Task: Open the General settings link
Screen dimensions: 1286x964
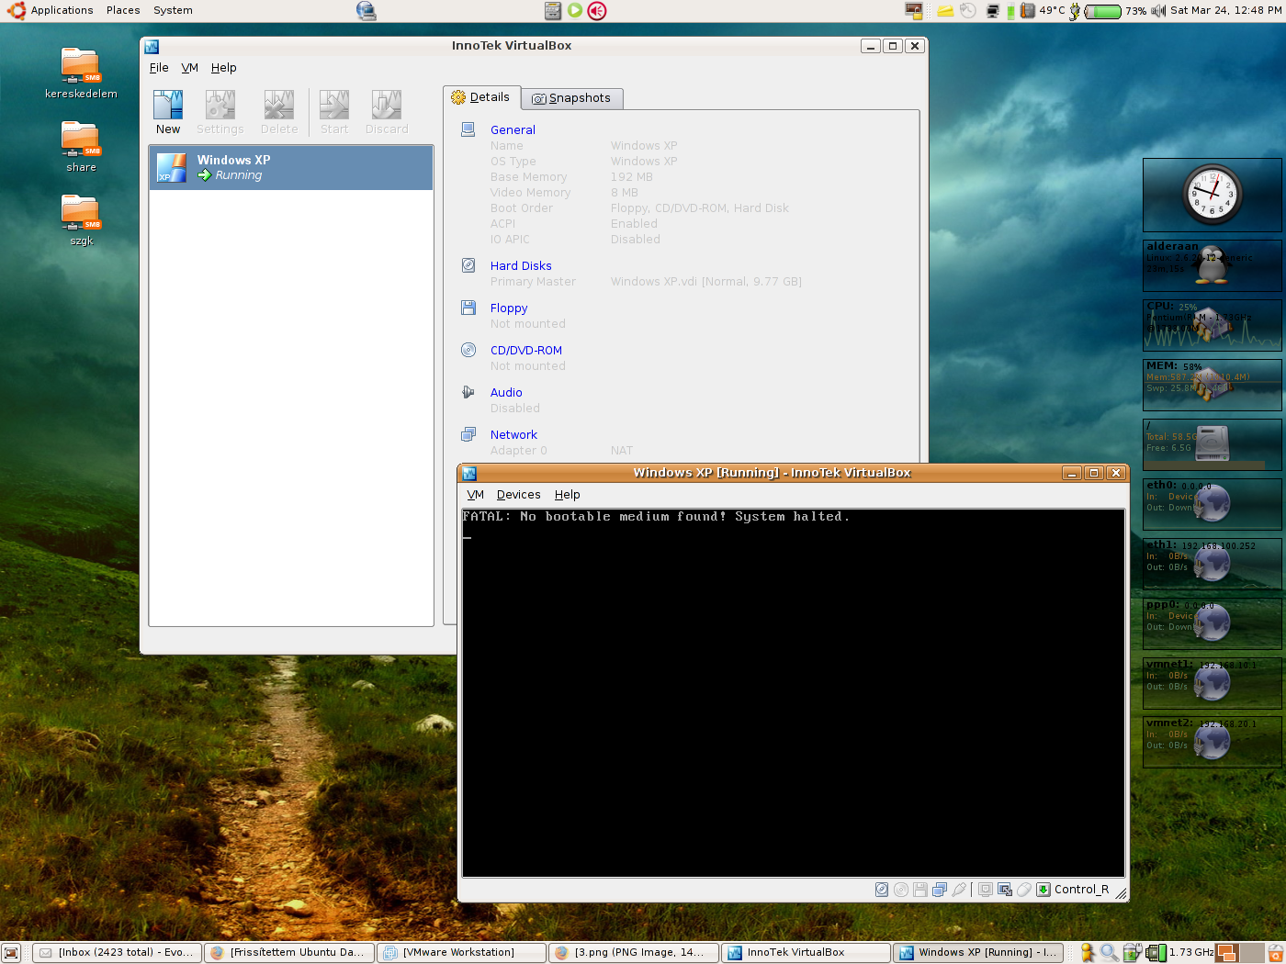Action: [513, 130]
